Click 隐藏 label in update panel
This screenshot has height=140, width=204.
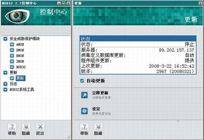pyautogui.click(x=98, y=133)
